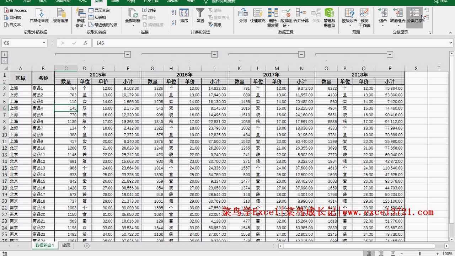Click 连接 in the 连接 group
Screen dimensions: 455x256
[149, 10]
